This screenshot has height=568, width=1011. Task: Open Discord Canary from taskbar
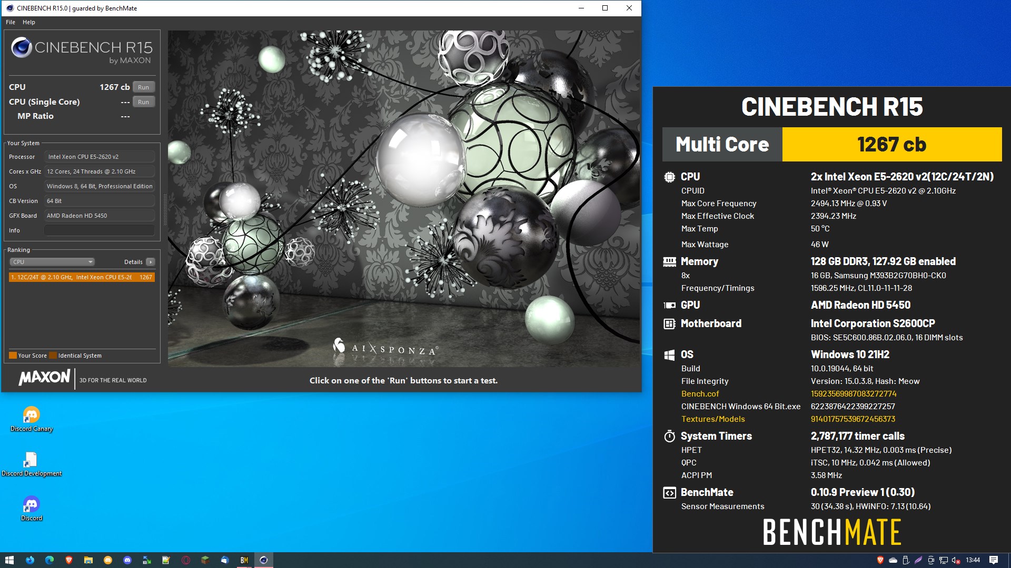click(108, 560)
